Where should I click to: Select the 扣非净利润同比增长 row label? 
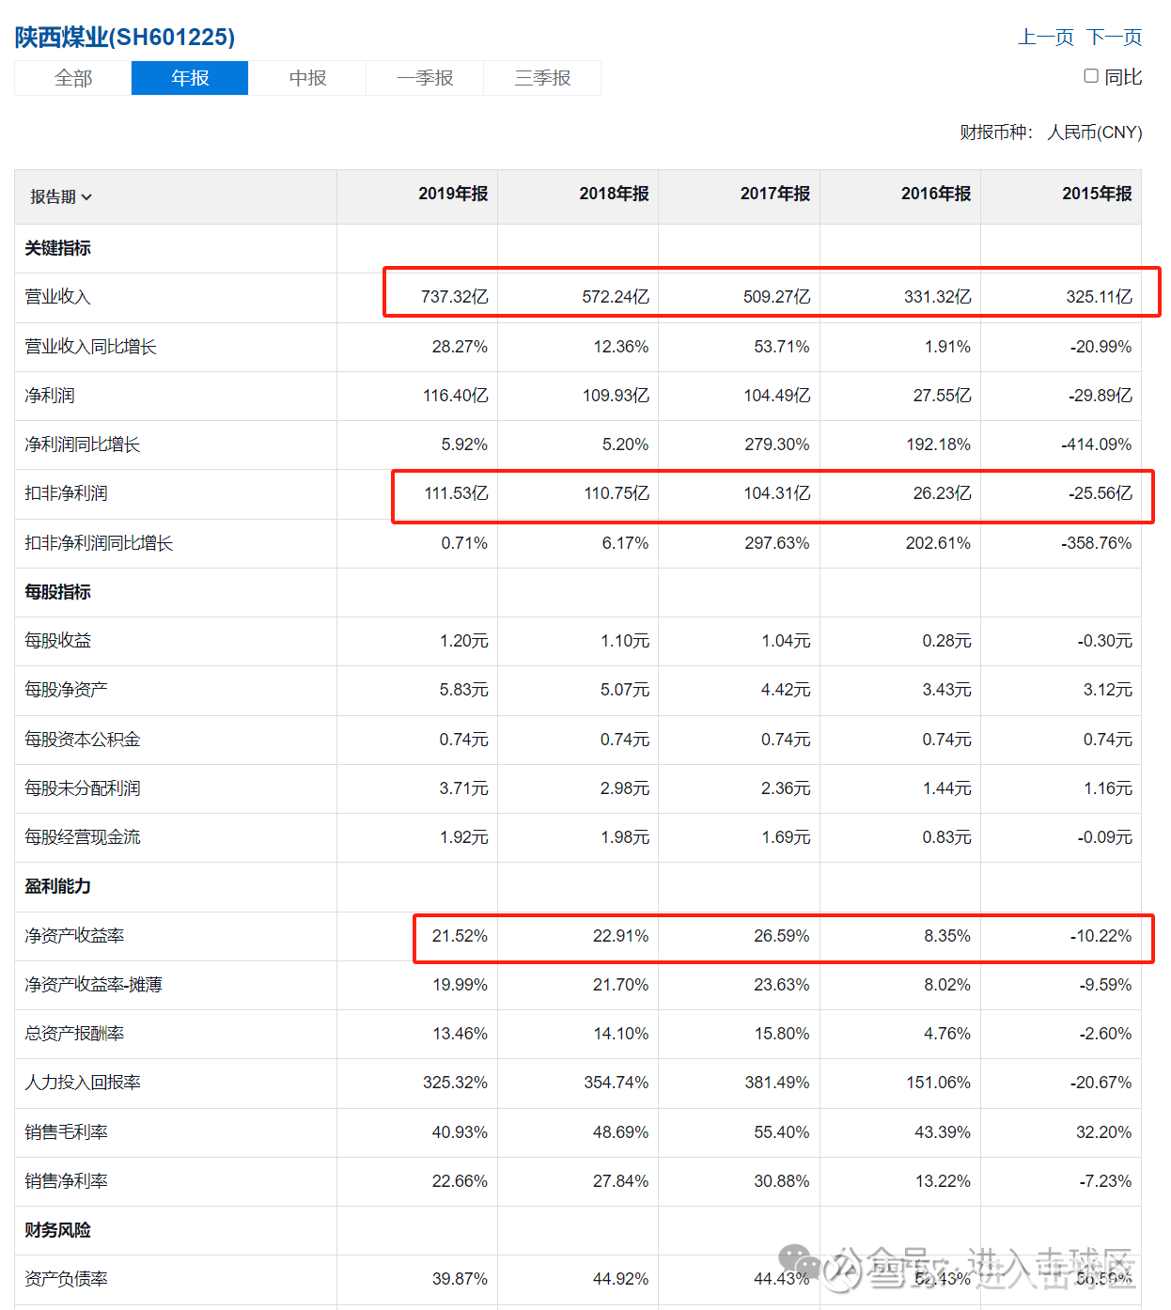(x=99, y=543)
